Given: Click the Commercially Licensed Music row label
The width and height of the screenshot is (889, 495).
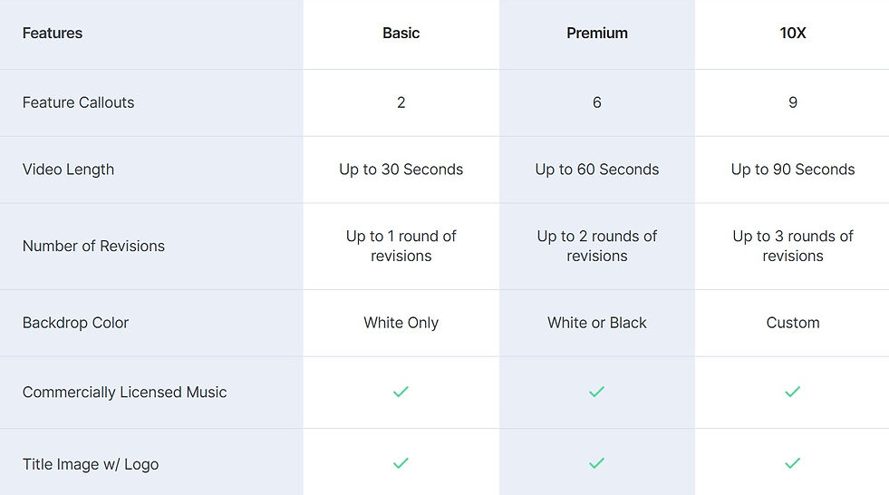Looking at the screenshot, I should (x=124, y=393).
